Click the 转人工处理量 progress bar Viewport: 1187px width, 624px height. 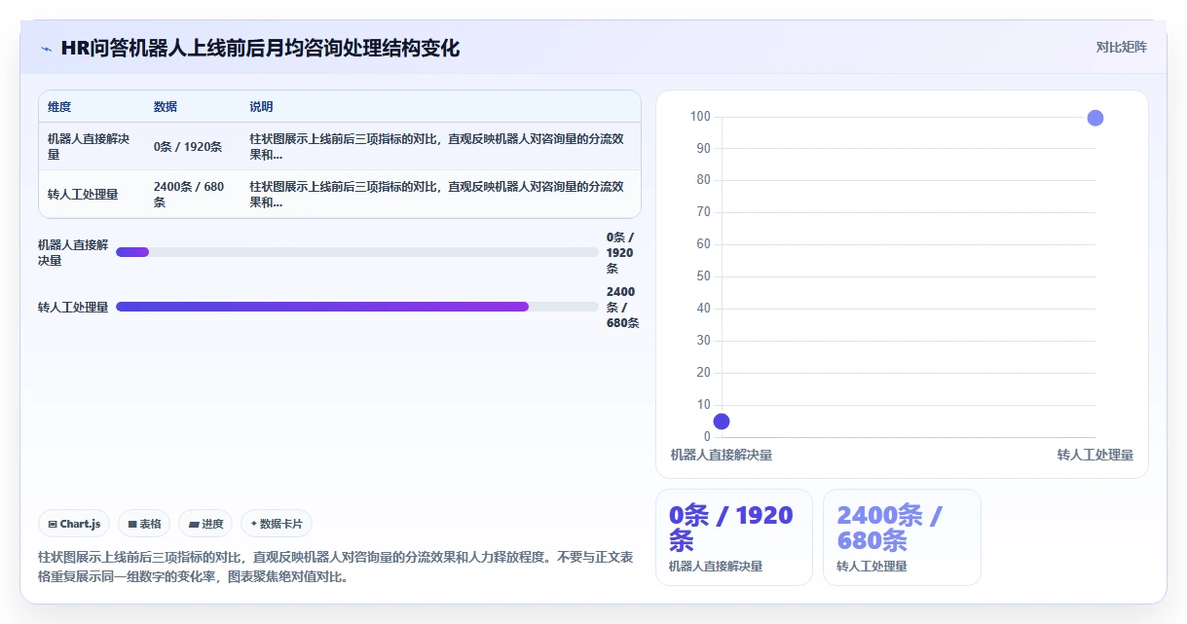[x=357, y=307]
